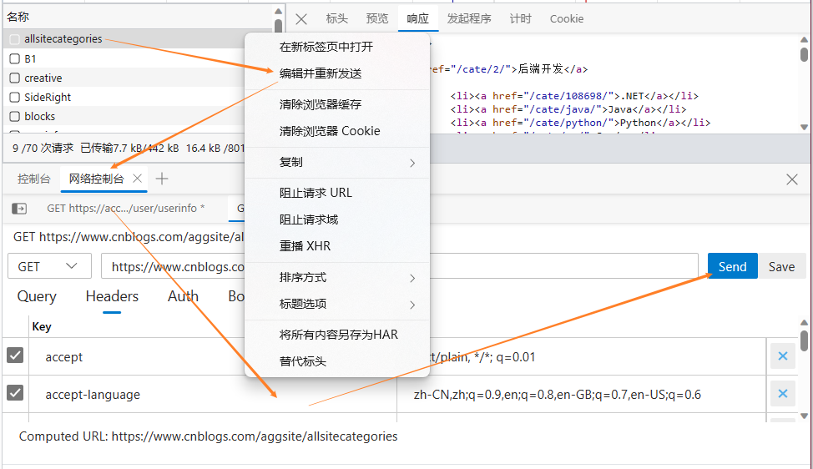Select the 网络控制台 drawer tab
The width and height of the screenshot is (813, 469).
point(97,179)
